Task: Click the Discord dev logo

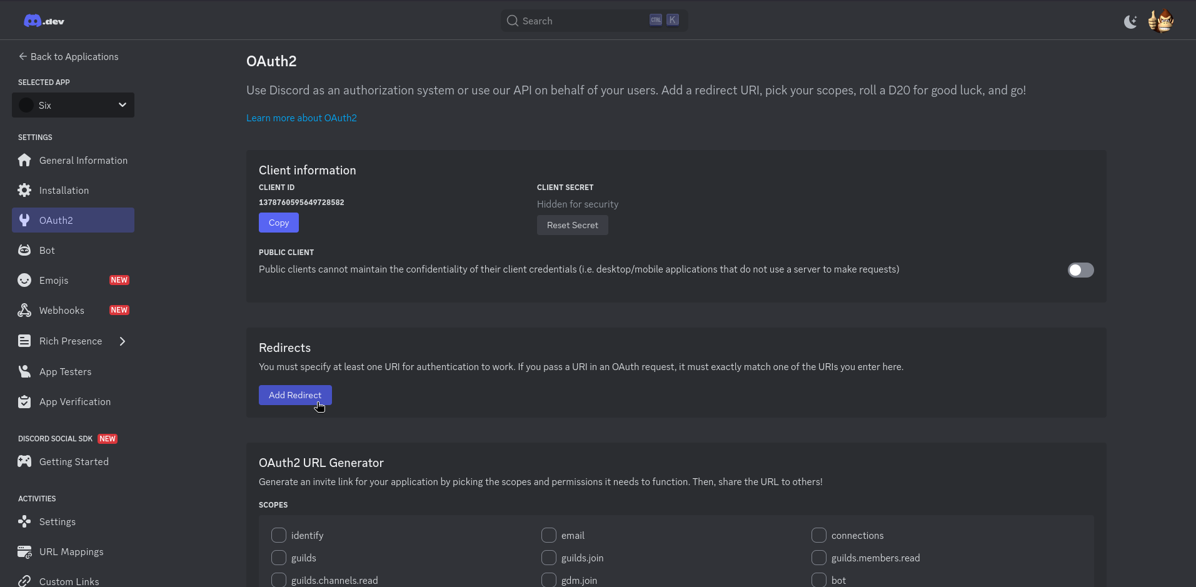Action: pyautogui.click(x=44, y=21)
